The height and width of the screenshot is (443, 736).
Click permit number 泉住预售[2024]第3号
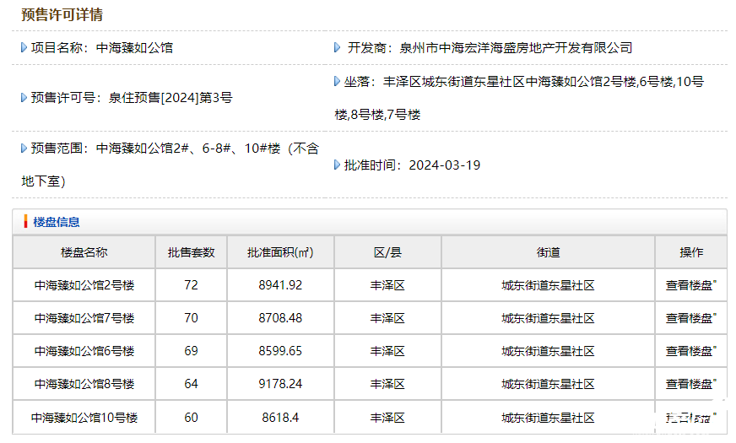tap(170, 98)
